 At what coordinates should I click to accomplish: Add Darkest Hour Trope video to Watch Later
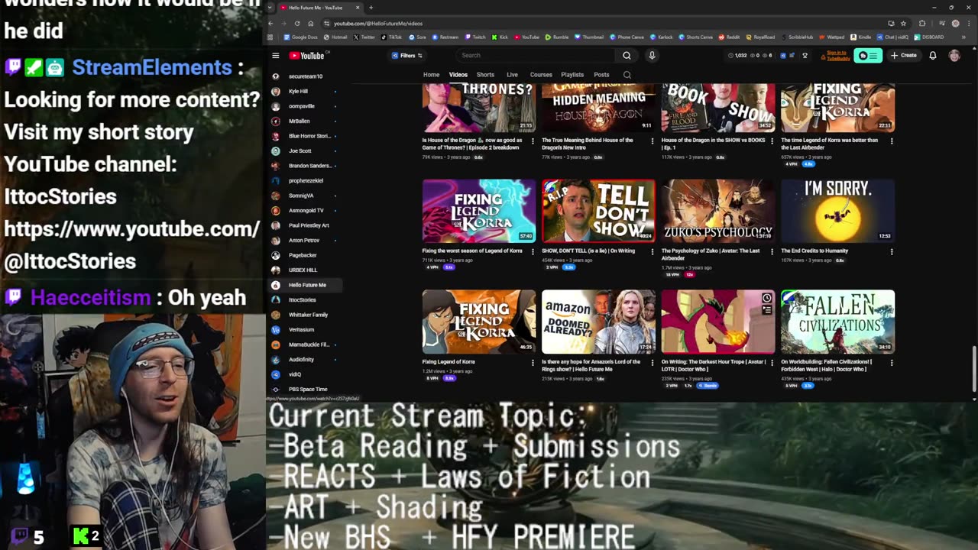pos(766,298)
